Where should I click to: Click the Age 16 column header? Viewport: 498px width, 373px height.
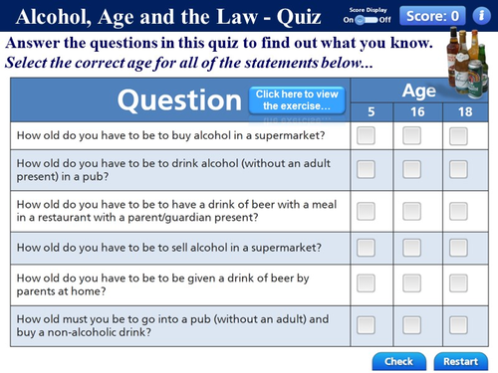(x=417, y=112)
